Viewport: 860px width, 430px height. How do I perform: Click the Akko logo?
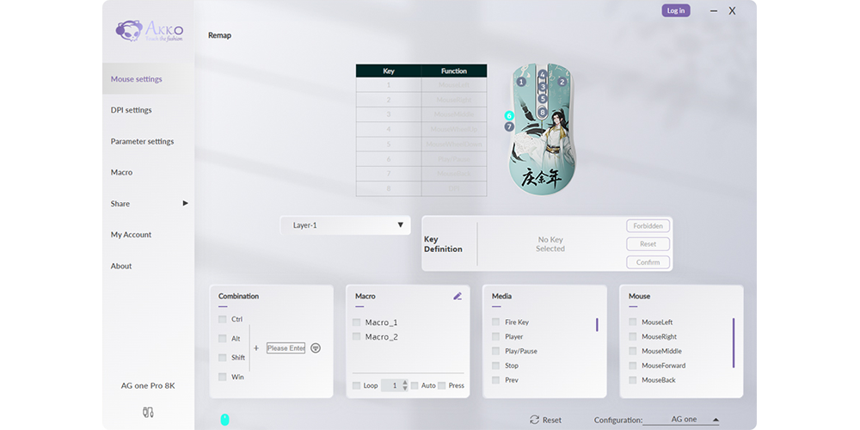pos(148,30)
